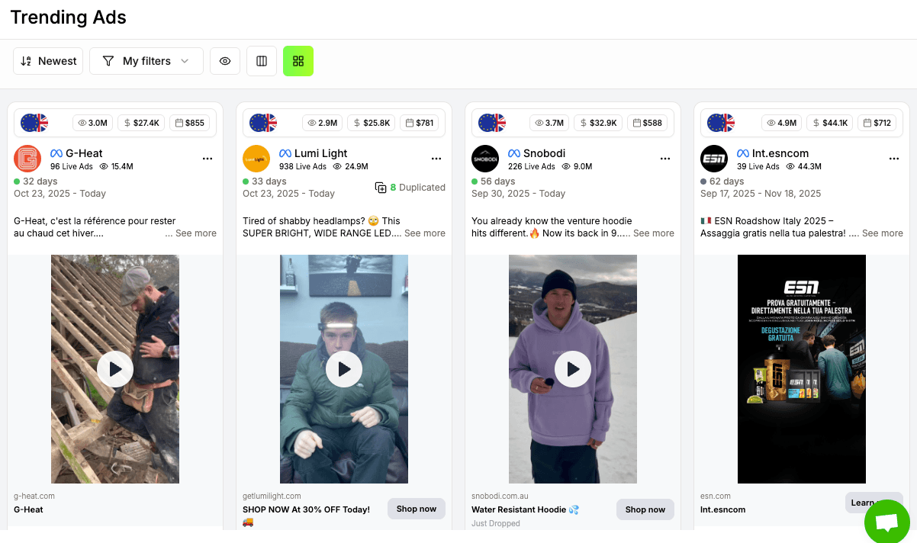Viewport: 917px width, 543px height.
Task: Click the duplicated ads icon on Lumi Light card
Action: [x=380, y=187]
